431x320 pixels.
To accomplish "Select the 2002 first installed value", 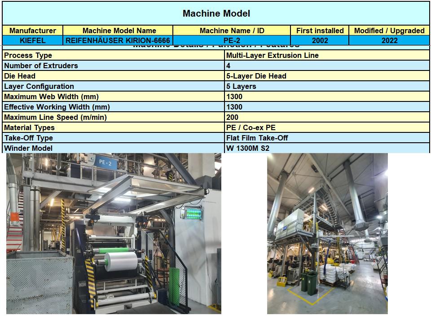I will click(320, 40).
